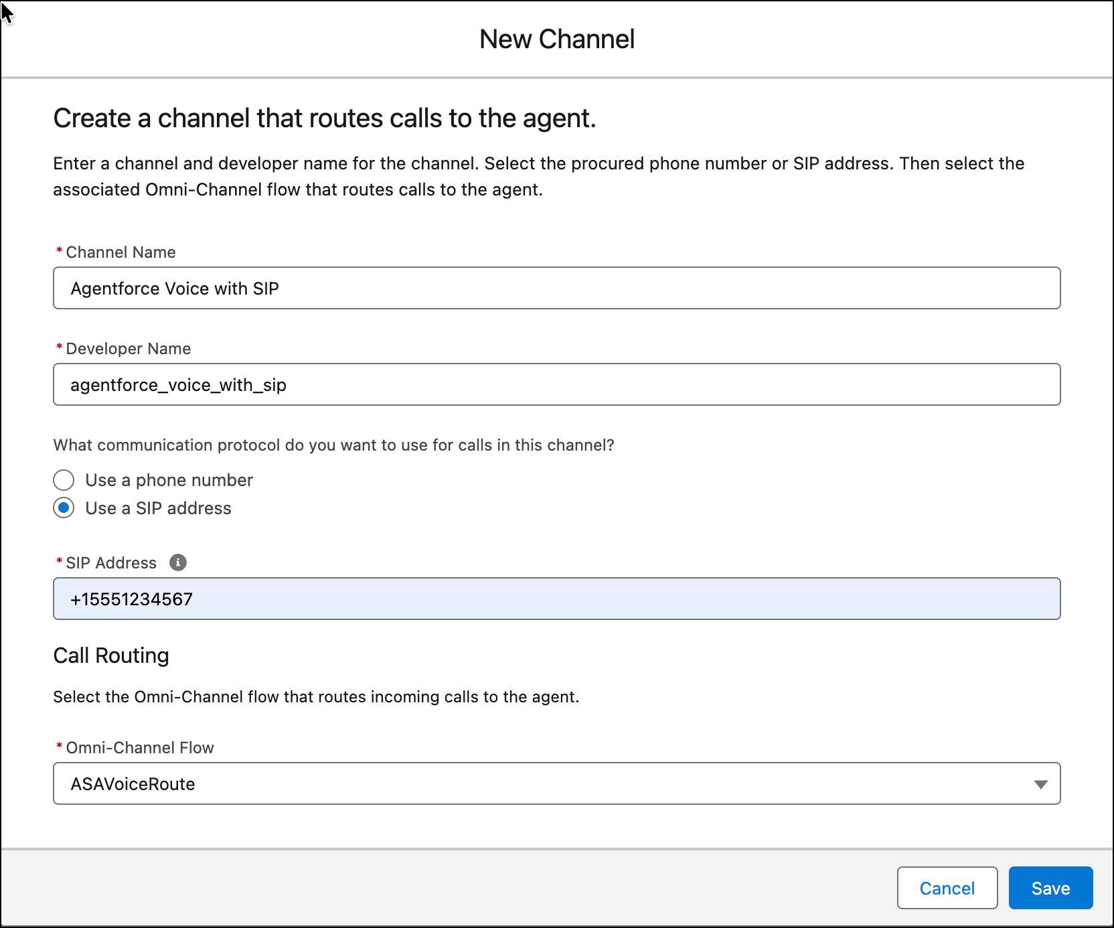Click the Channel Name input field
The image size is (1114, 928).
click(556, 288)
